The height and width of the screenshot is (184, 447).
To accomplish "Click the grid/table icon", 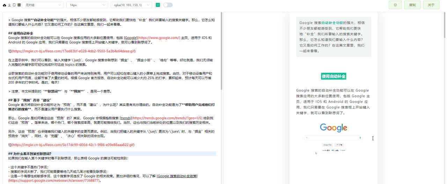I will tap(19, 5).
